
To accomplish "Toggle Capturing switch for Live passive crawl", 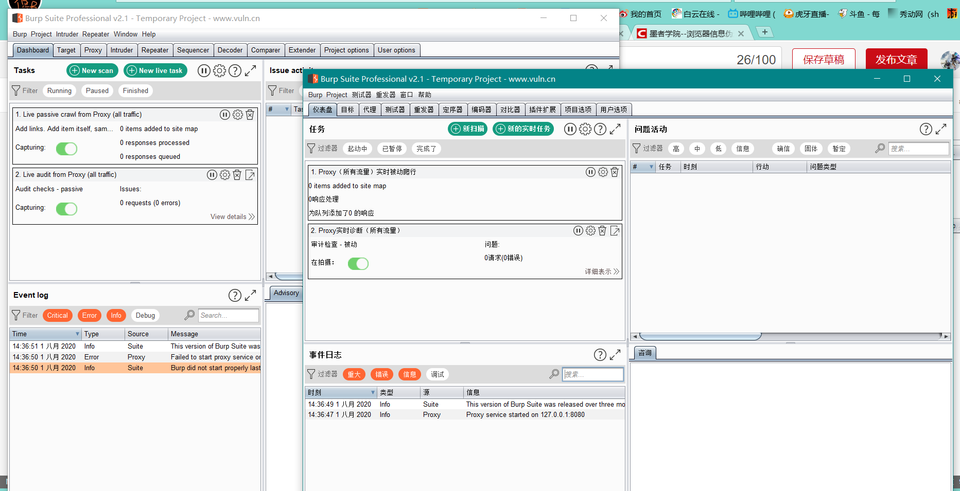I will (x=67, y=149).
